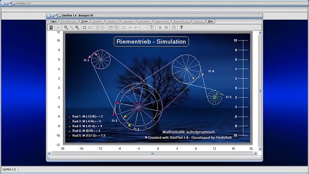The height and width of the screenshot is (174, 309).
Task: Click the greyed zoom out magnifier icon
Action: (71, 28)
